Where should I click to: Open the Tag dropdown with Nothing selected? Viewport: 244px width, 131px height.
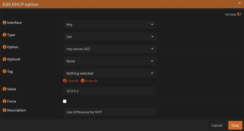pos(110,73)
